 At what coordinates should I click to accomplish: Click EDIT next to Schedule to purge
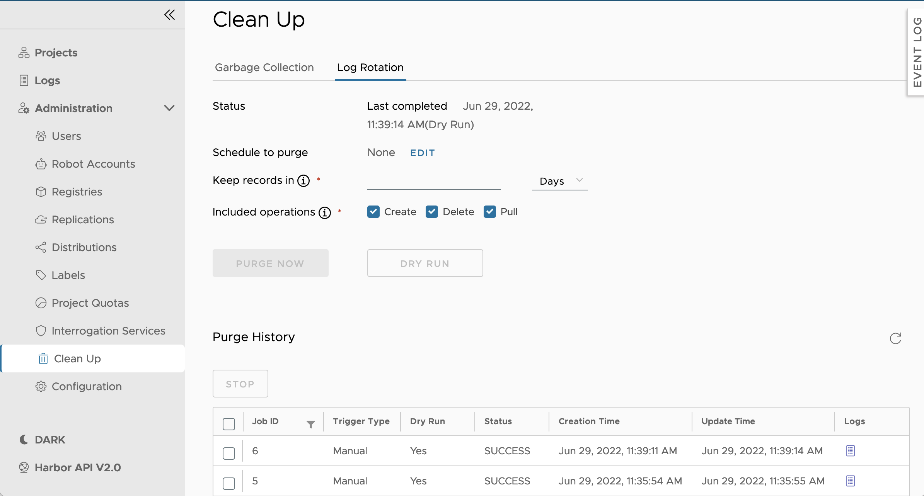point(423,153)
